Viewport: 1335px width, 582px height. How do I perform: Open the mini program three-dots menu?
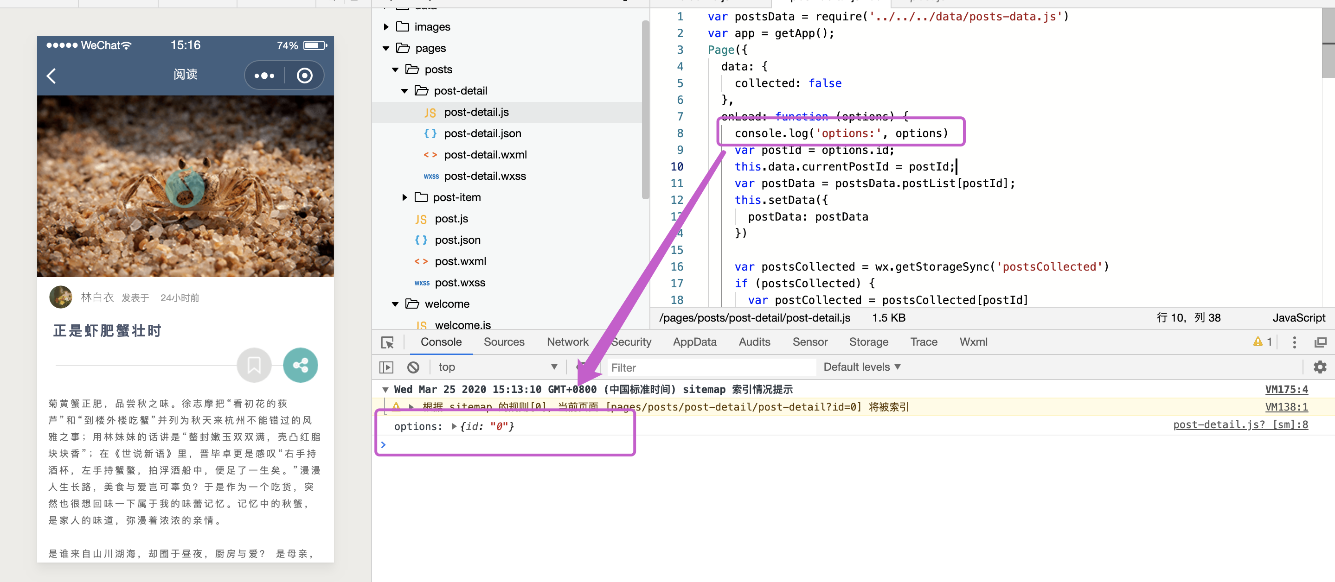(x=264, y=76)
